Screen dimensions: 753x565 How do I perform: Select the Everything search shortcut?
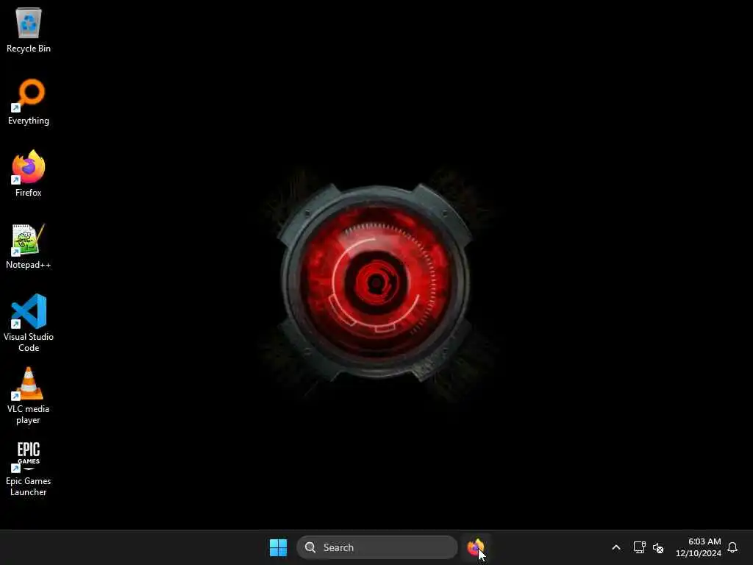coord(29,102)
